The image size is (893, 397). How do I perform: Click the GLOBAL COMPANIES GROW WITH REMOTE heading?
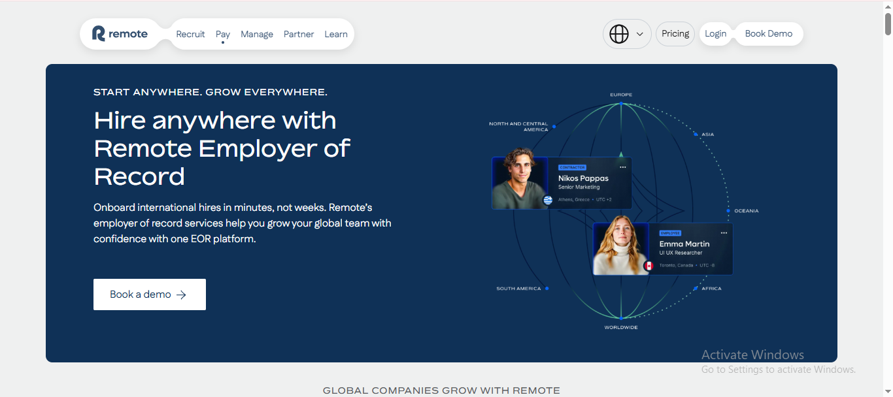441,390
